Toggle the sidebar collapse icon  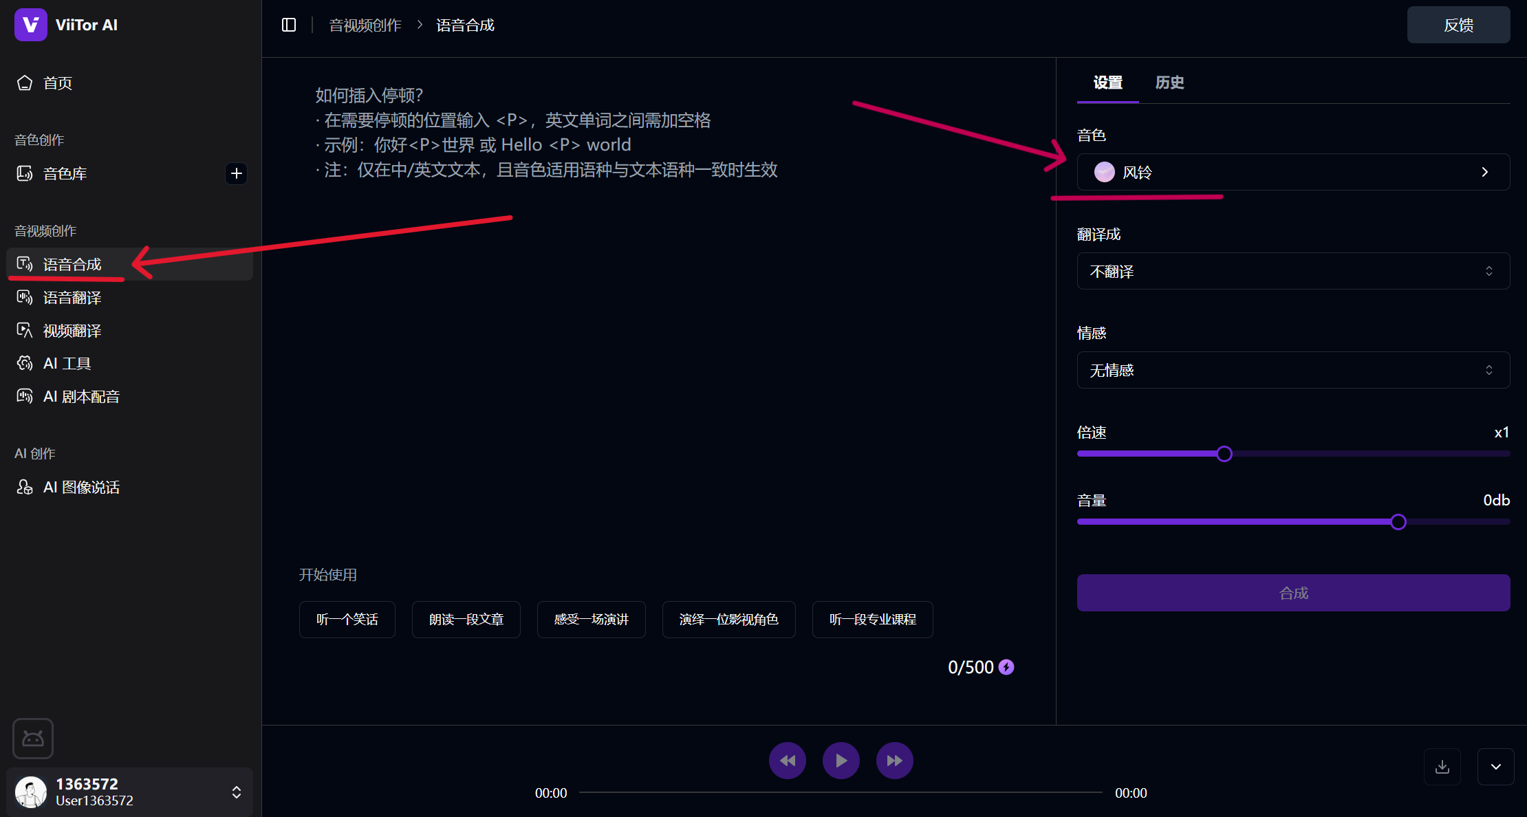click(289, 25)
